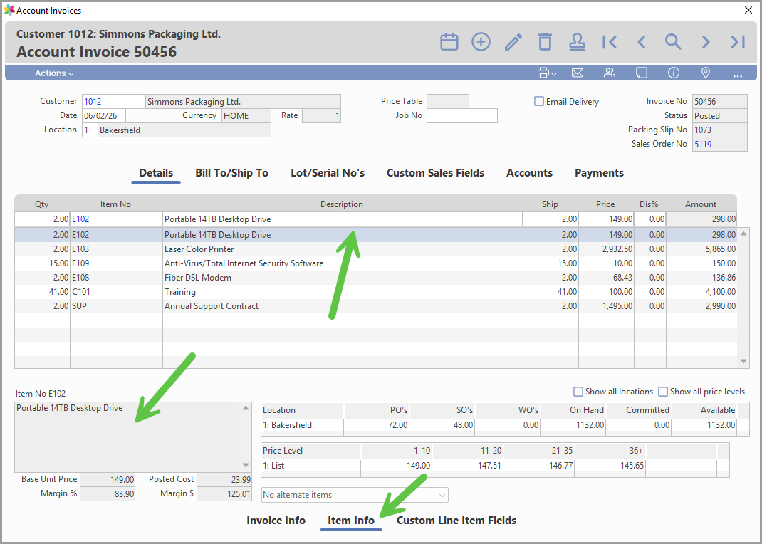Go to next invoice arrow

706,42
